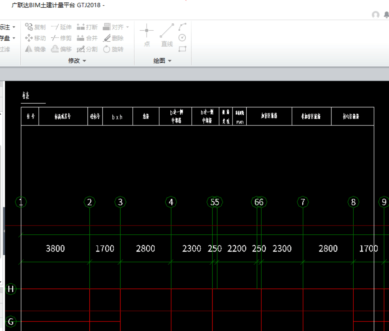Click axis bubble number 4
Image resolution: width=389 pixels, height=331 pixels.
(x=171, y=202)
